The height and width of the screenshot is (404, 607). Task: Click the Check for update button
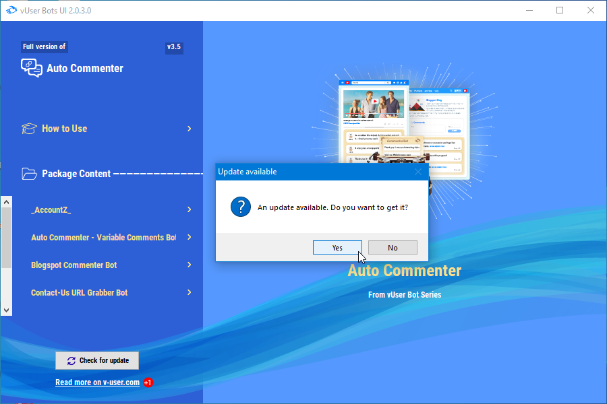[97, 360]
